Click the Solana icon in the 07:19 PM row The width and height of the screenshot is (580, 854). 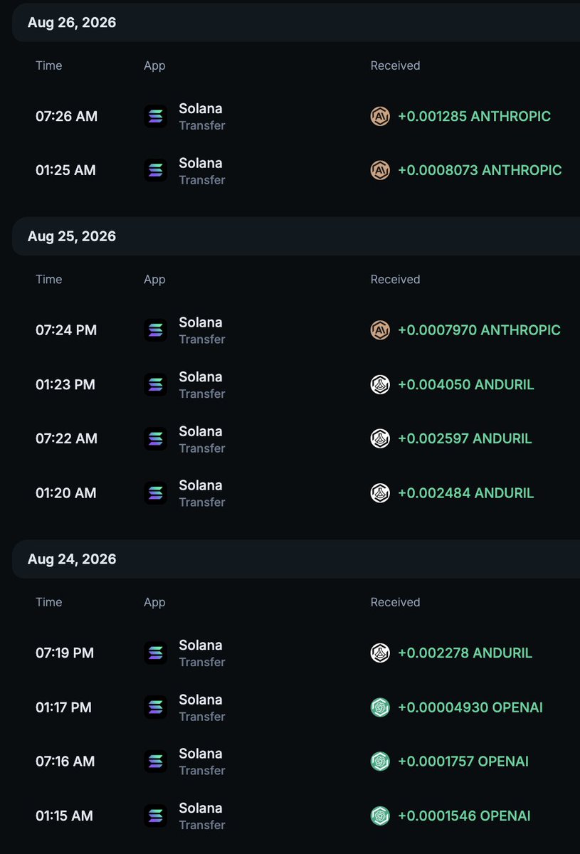pos(155,653)
